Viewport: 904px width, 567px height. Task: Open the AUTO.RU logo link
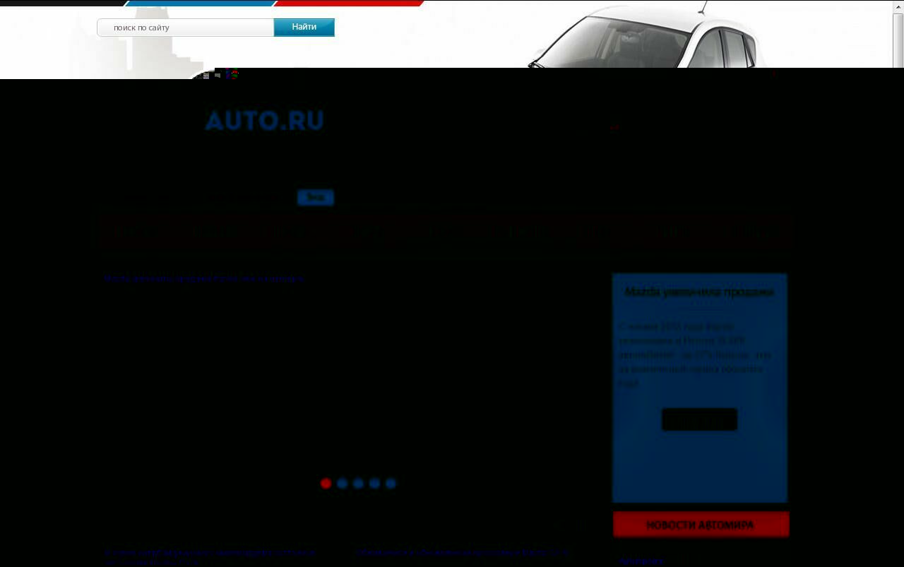(265, 121)
